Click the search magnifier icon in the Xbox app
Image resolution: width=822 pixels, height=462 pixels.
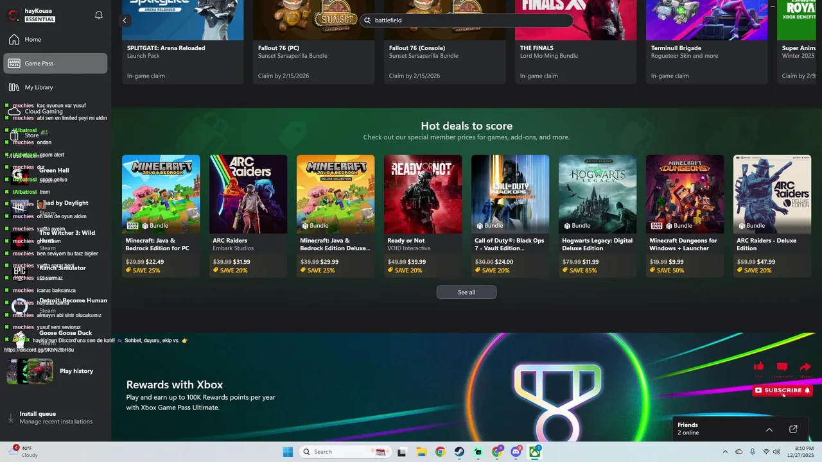click(368, 21)
